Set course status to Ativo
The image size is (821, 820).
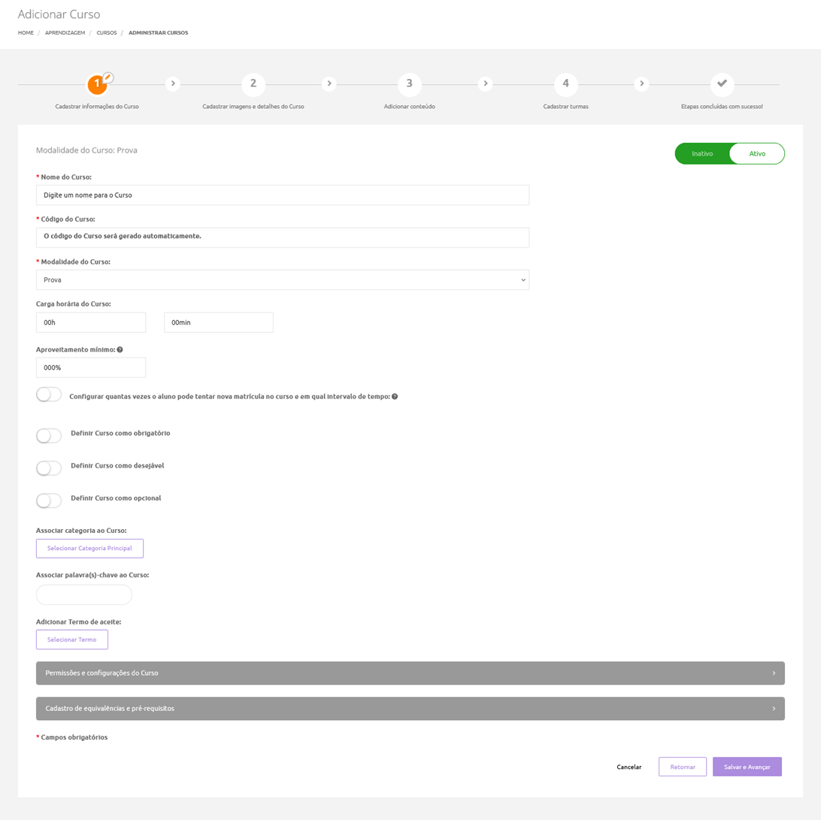[757, 153]
